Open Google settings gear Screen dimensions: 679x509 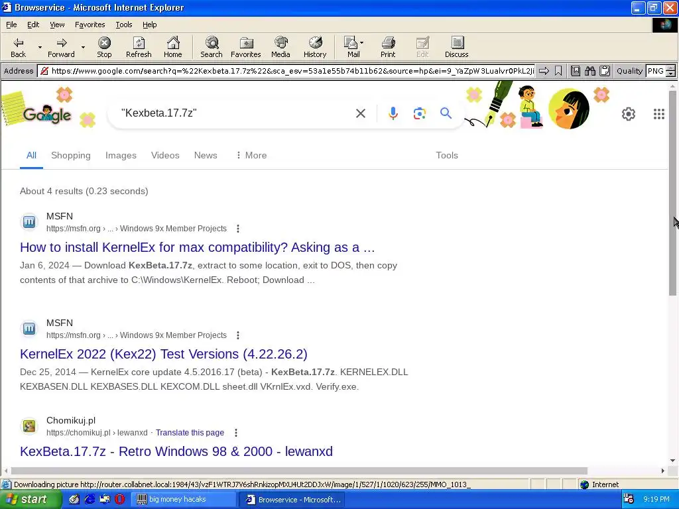[629, 114]
